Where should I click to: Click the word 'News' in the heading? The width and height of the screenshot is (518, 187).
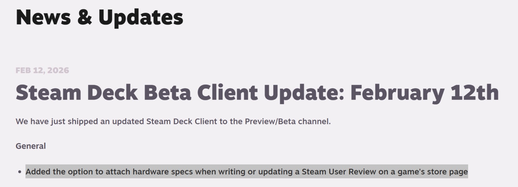(43, 17)
